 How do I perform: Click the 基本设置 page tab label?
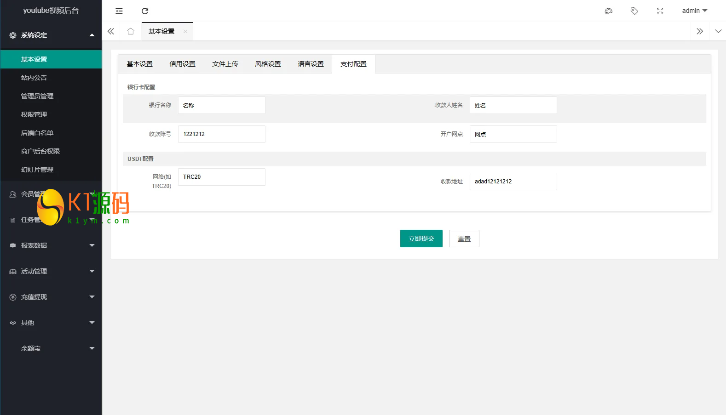pos(161,31)
